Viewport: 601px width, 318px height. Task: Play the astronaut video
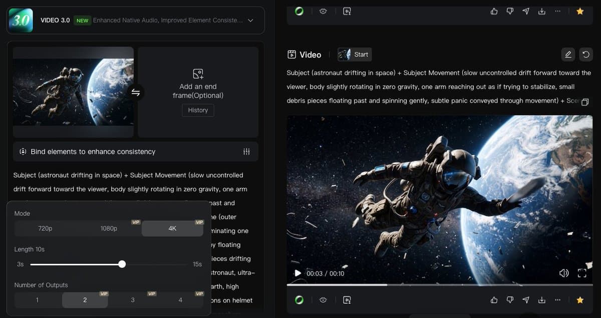(x=297, y=273)
